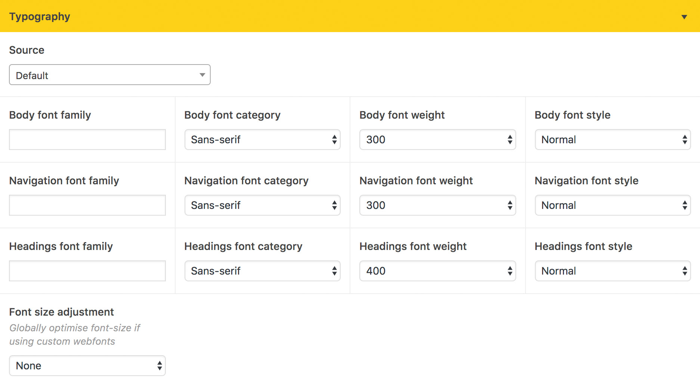Focus the Navigation font family input
The image size is (700, 388).
click(x=87, y=205)
